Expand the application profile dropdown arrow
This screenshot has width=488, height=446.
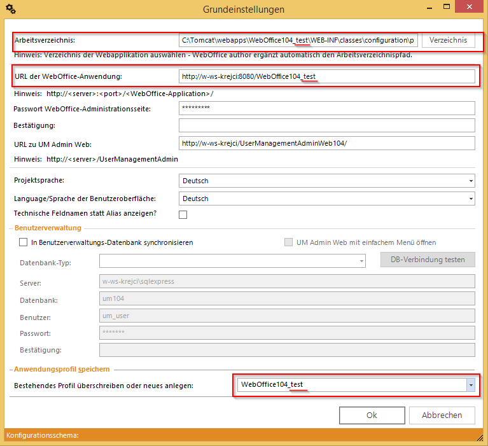coord(470,385)
